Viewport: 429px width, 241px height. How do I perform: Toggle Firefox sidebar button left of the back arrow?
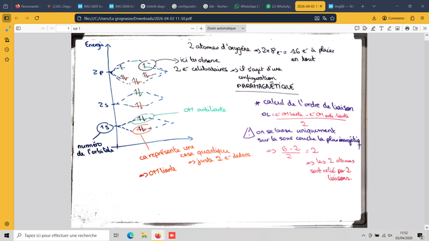point(7,18)
